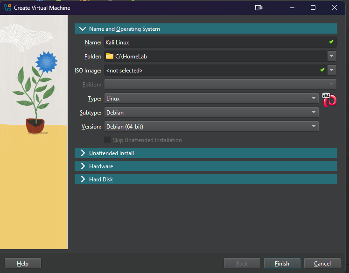349x273 pixels.
Task: Click the Back button
Action: point(242,263)
